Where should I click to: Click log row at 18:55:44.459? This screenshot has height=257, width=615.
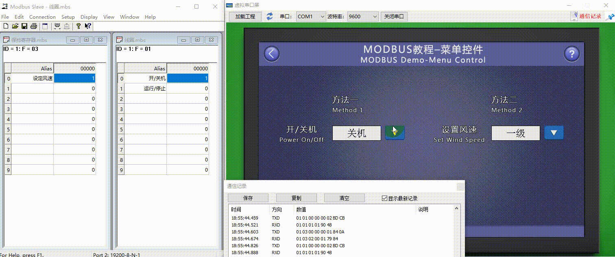coord(341,218)
